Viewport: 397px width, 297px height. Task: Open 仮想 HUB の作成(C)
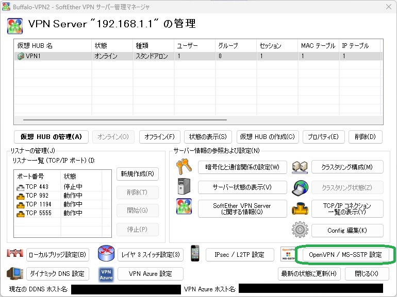[268, 137]
